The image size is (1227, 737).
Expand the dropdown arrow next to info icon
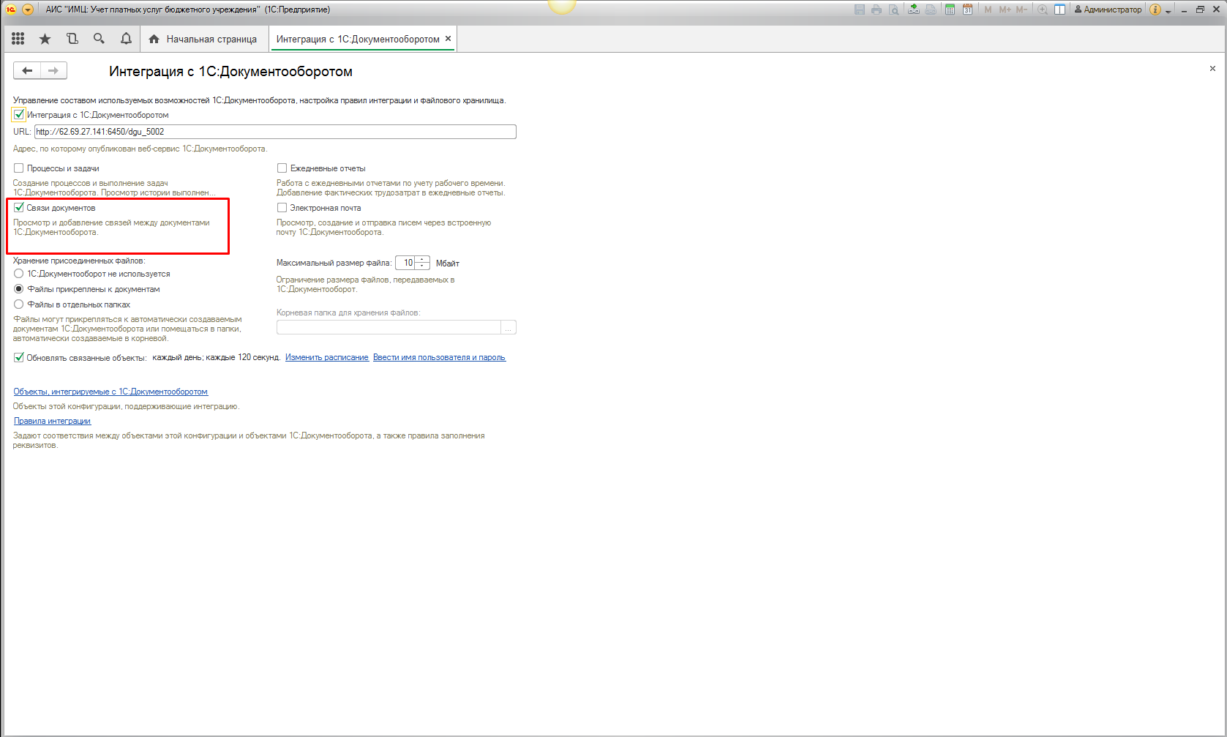(x=1168, y=10)
